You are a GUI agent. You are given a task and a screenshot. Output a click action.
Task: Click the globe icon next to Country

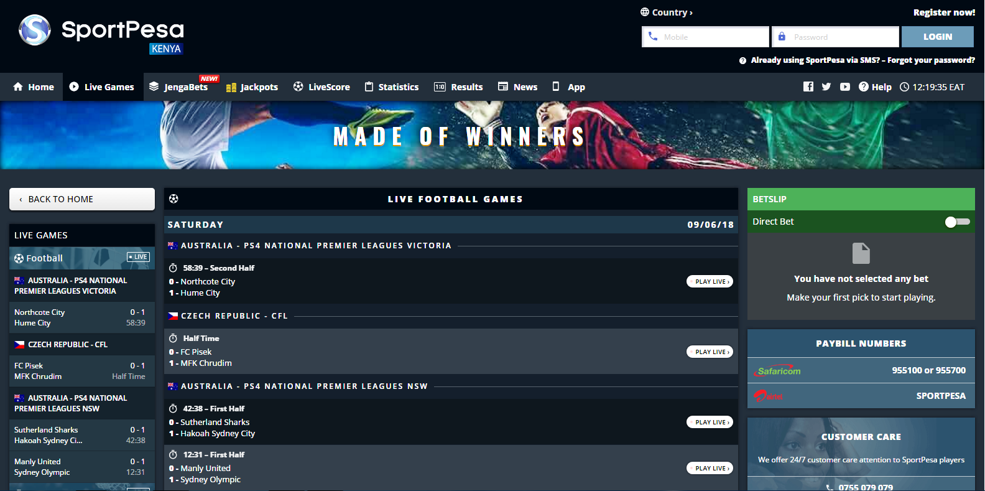coord(645,12)
